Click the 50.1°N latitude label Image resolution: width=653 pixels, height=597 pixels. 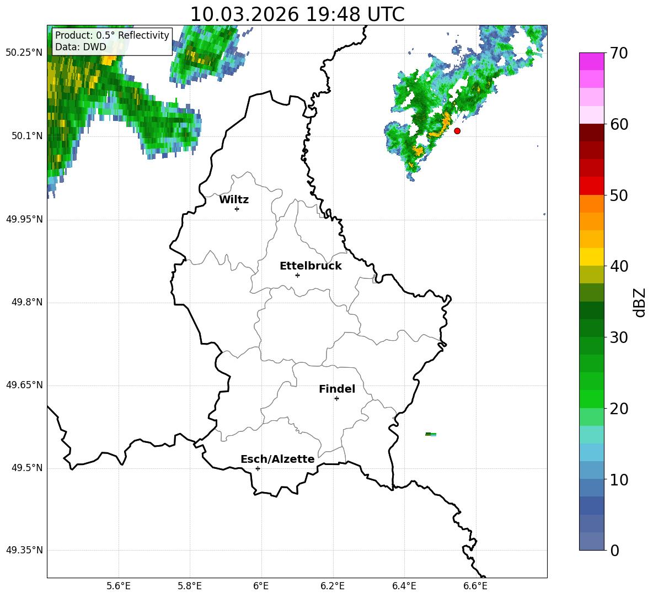pyautogui.click(x=27, y=136)
